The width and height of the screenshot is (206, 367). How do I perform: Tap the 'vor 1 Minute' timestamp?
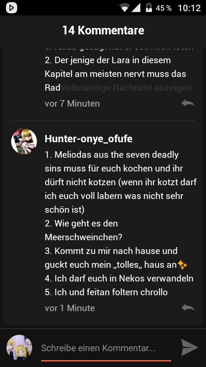pos(70,308)
